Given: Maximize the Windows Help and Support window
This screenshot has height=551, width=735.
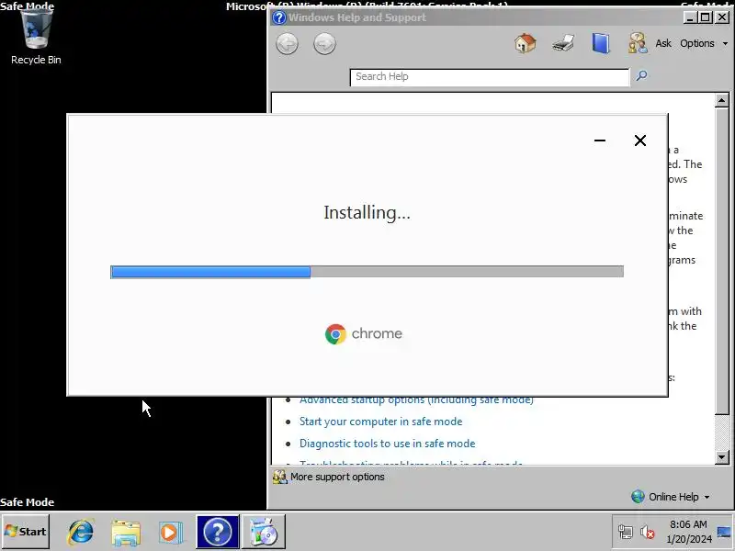Looking at the screenshot, I should click(705, 17).
